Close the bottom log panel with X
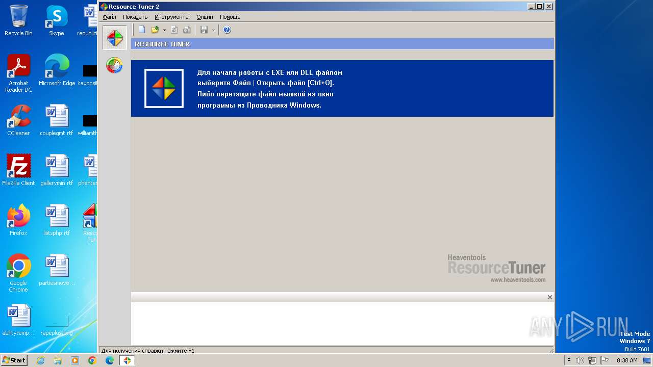Viewport: 653px width, 367px height. click(549, 297)
